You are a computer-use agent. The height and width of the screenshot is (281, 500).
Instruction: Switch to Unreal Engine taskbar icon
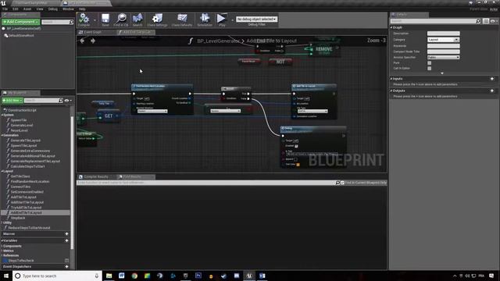[249, 276]
